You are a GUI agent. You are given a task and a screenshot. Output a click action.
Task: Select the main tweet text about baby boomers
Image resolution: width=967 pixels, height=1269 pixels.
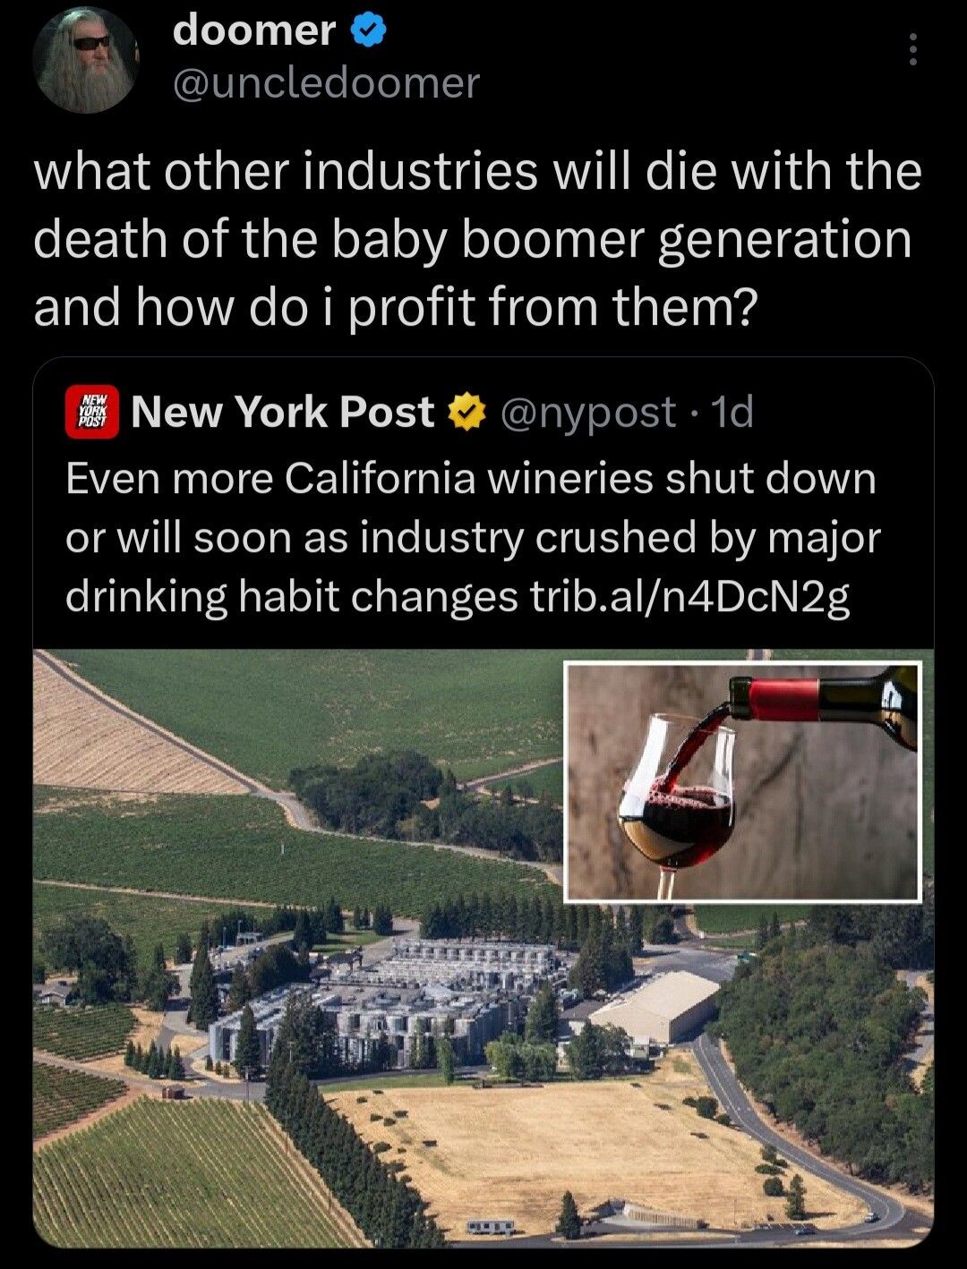click(x=477, y=239)
